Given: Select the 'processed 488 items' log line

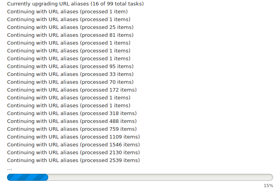Looking at the screenshot, I should coord(72,121).
